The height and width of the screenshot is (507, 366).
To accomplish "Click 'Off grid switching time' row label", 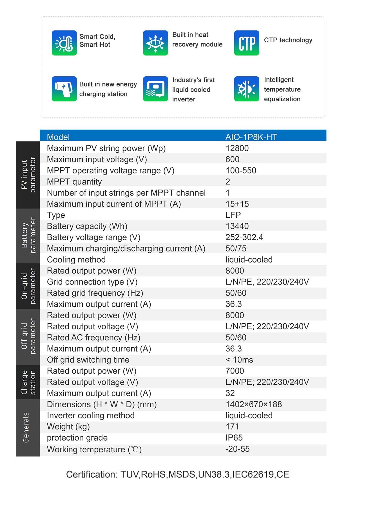I will pos(88,360).
